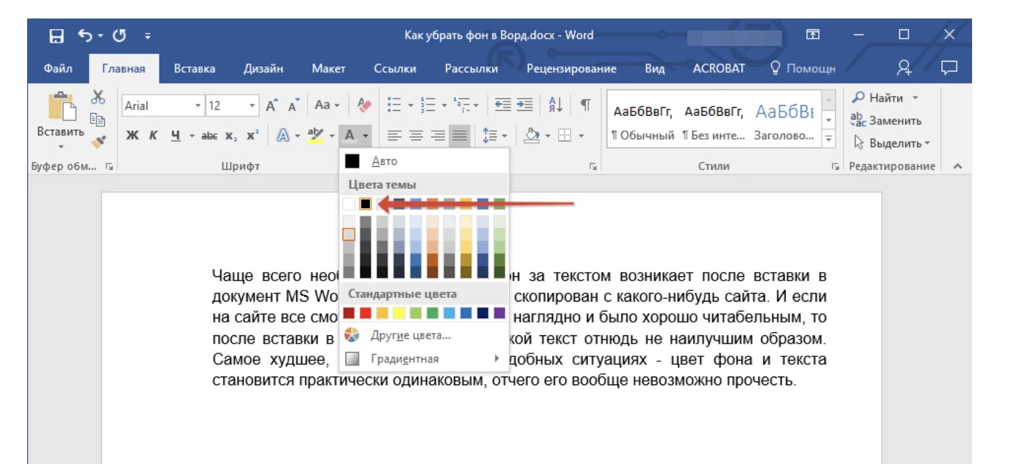Cut selection with the scissors icon

(98, 97)
